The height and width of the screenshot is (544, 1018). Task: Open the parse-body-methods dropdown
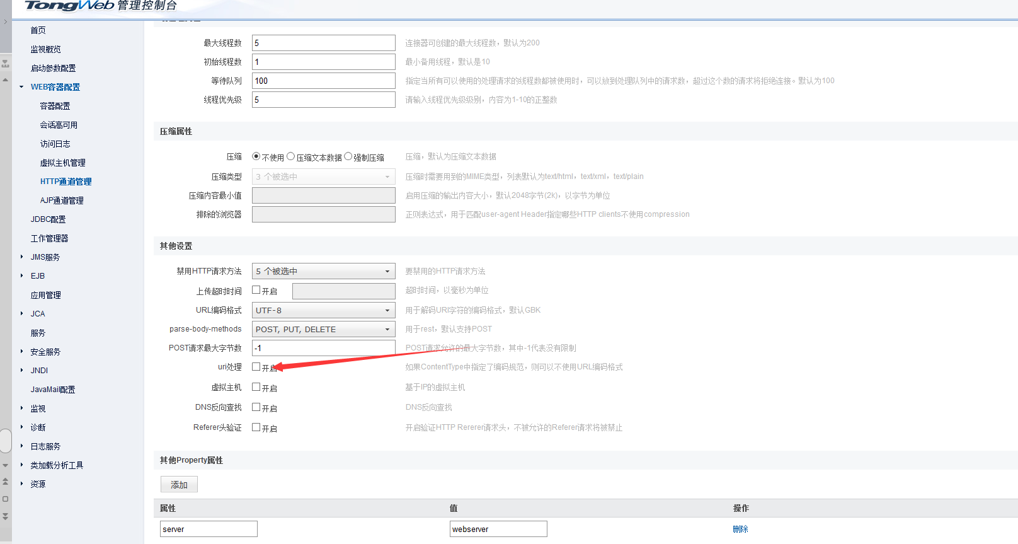[323, 329]
